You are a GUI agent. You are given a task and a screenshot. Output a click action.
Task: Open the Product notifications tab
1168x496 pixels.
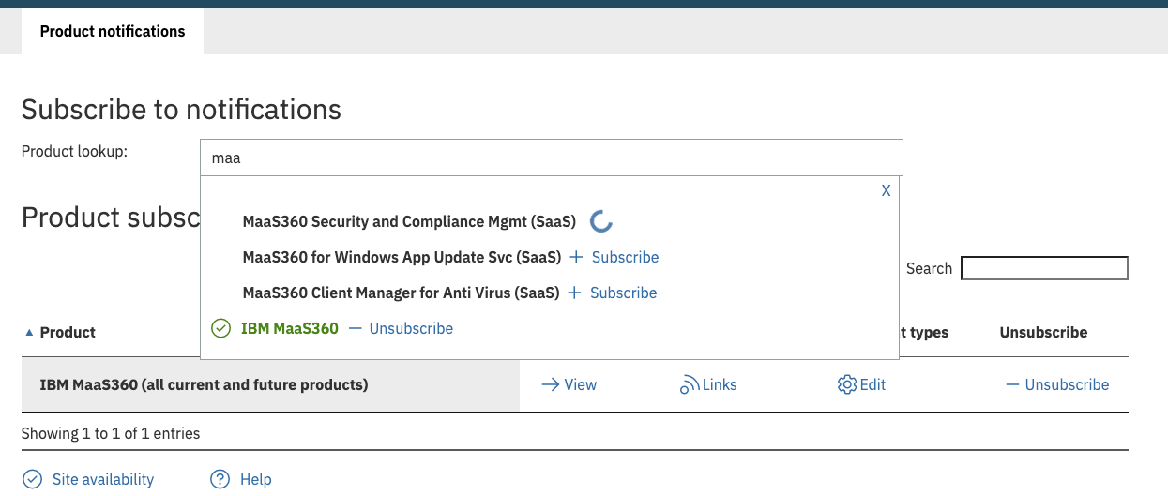point(113,31)
